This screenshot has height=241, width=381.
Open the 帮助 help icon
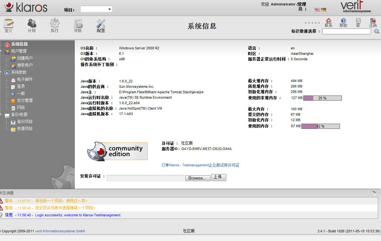pyautogui.click(x=343, y=23)
